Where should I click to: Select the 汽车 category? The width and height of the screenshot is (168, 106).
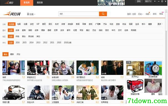[105, 24]
